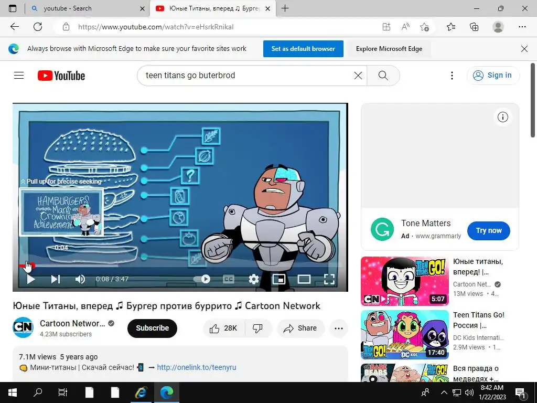This screenshot has width=537, height=403.
Task: Open tab actions menu icon
Action: pos(13,8)
